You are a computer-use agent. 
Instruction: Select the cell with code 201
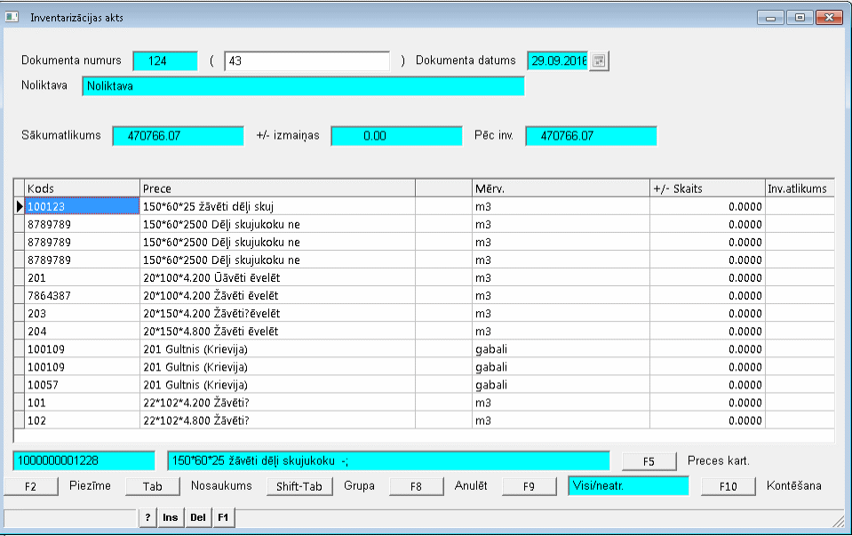tap(82, 278)
